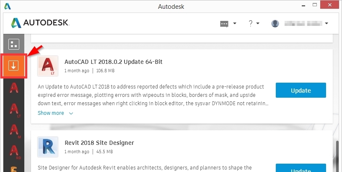Image resolution: width=342 pixels, height=172 pixels.
Task: Click the chat messages speech bubble icon
Action: 225,23
